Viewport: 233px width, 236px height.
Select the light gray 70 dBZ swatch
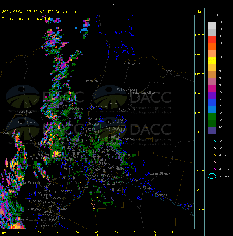tap(212, 26)
